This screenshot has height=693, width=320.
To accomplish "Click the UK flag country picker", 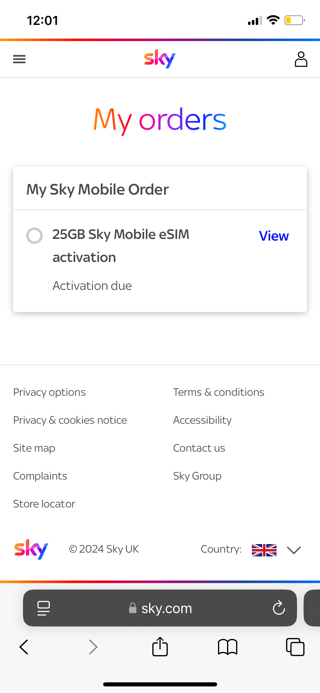I will 264,550.
